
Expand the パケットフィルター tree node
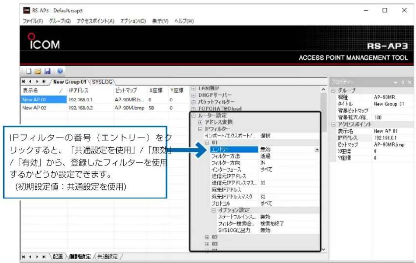(x=194, y=102)
